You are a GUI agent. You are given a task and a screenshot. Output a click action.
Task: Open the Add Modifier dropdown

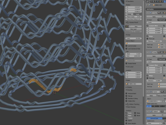156,9
